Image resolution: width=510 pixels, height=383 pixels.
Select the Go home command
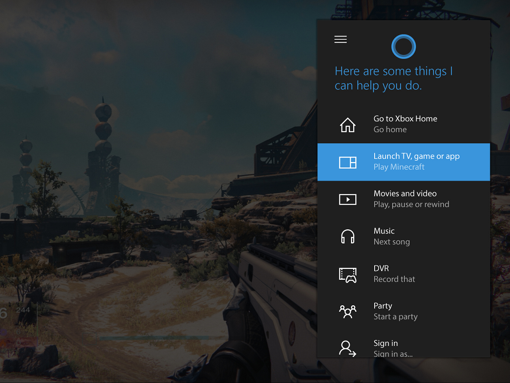(391, 130)
